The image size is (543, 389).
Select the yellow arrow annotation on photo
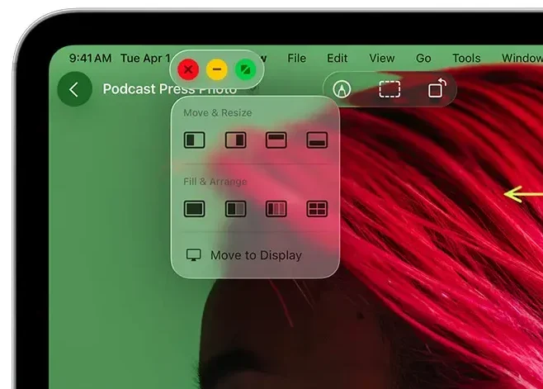(523, 195)
